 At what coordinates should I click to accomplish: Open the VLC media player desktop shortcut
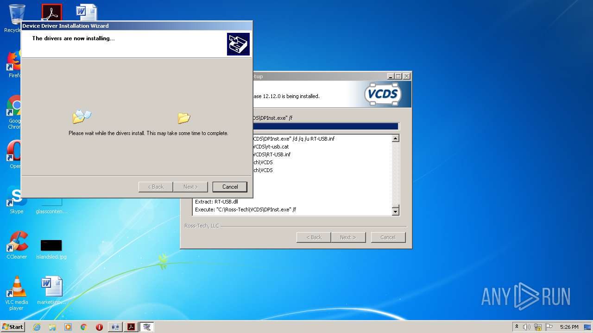coord(17,293)
